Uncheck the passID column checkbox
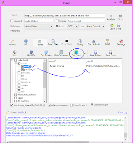 [22, 69]
